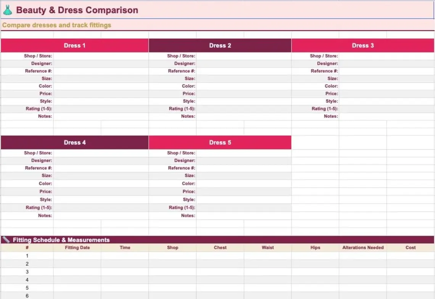435x299 pixels.
Task: Select the dark Dress 2 header banner
Action: pos(220,45)
